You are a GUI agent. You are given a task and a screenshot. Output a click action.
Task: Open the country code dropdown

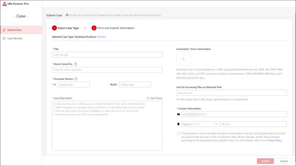tap(200, 124)
